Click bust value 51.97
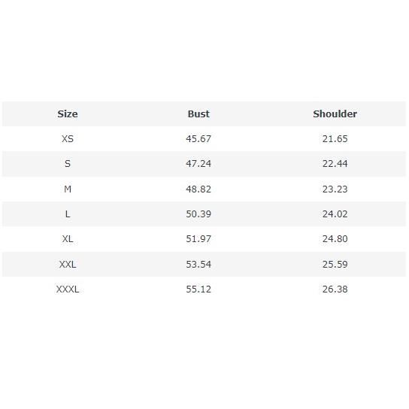This screenshot has width=409, height=409. click(198, 239)
